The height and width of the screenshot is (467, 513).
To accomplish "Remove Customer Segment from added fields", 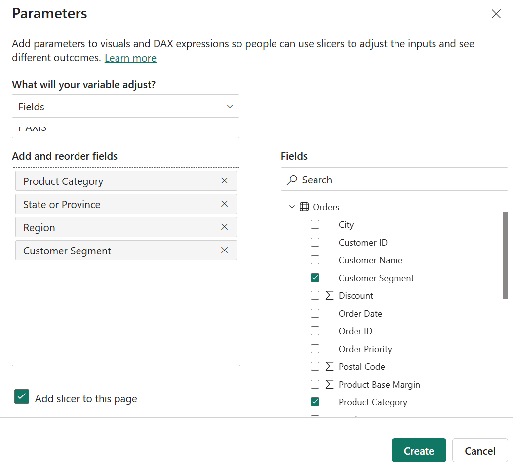I will coord(224,251).
